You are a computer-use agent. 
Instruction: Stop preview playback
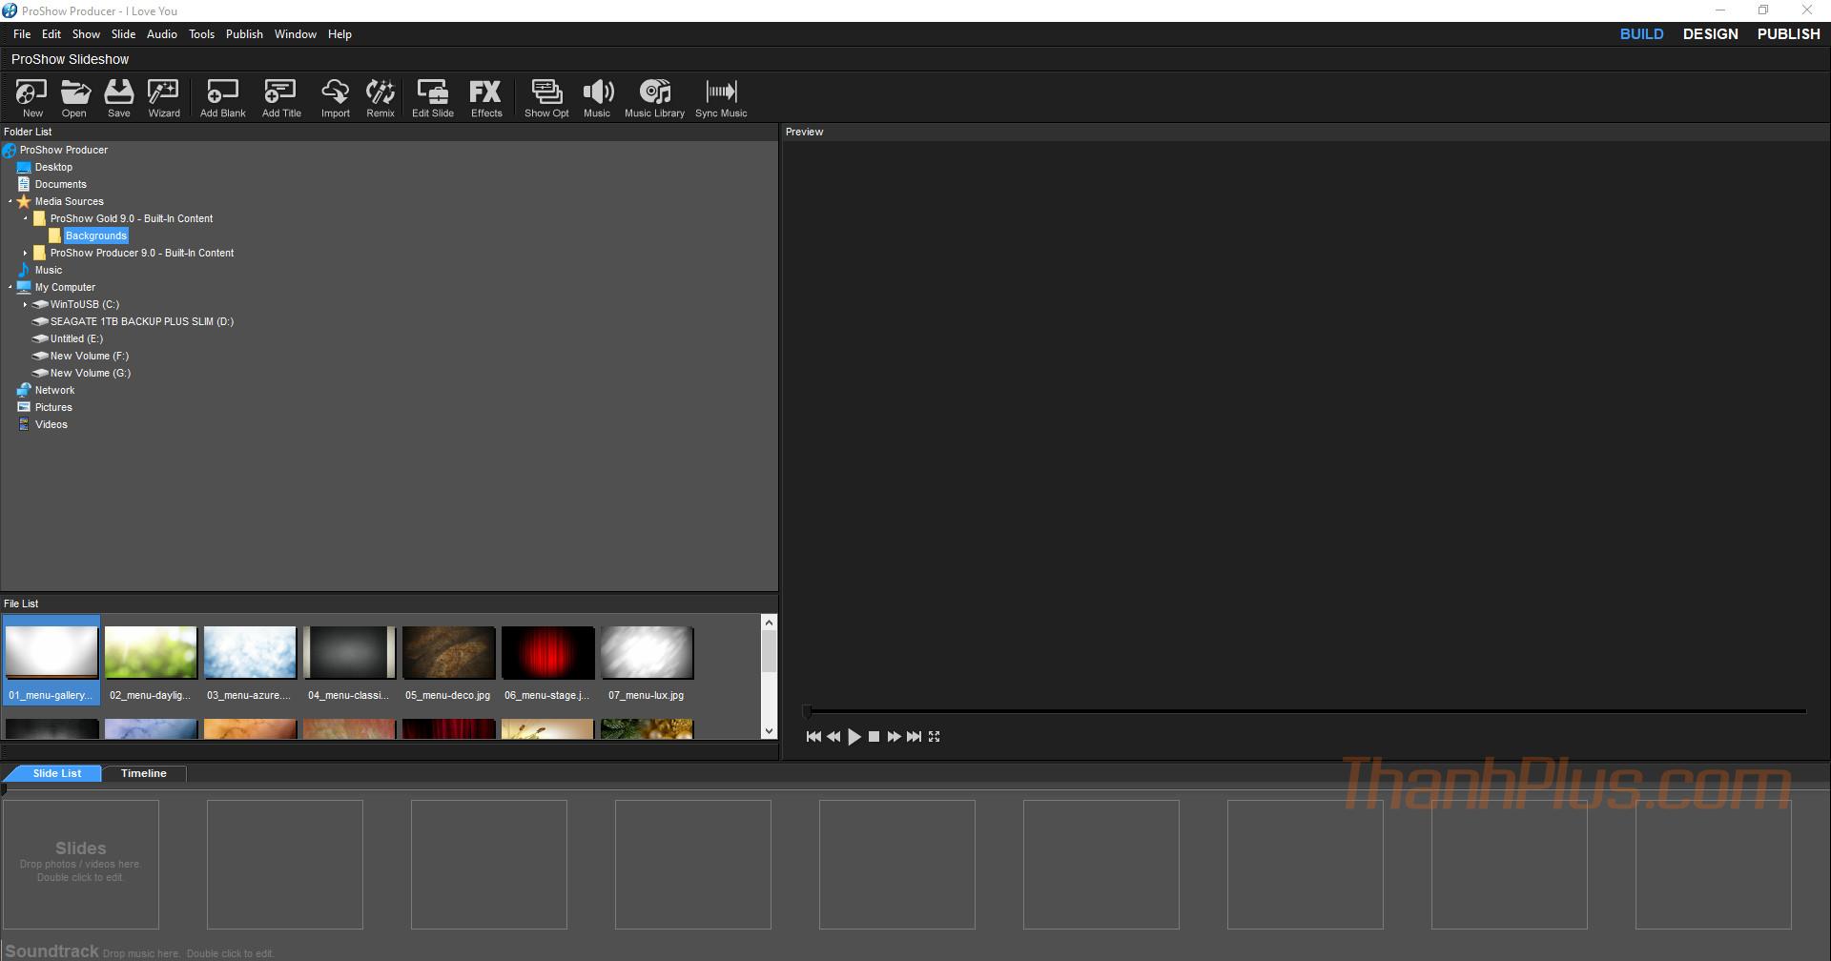point(874,736)
